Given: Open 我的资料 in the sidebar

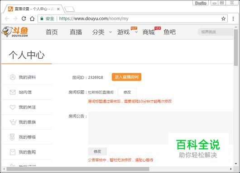Looking at the screenshot, I should coord(27,77).
